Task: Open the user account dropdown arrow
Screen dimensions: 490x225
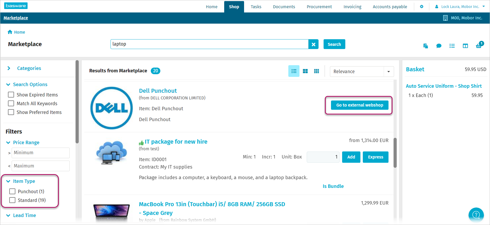Action: click(x=484, y=7)
